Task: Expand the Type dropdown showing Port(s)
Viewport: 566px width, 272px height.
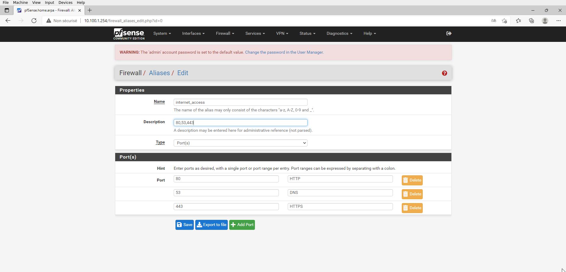Action: pos(240,143)
